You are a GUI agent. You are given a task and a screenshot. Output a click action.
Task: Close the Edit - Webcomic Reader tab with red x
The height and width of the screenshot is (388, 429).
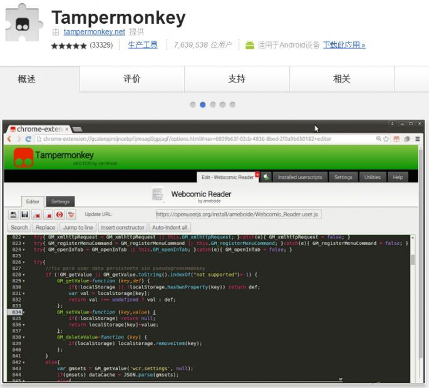(257, 174)
